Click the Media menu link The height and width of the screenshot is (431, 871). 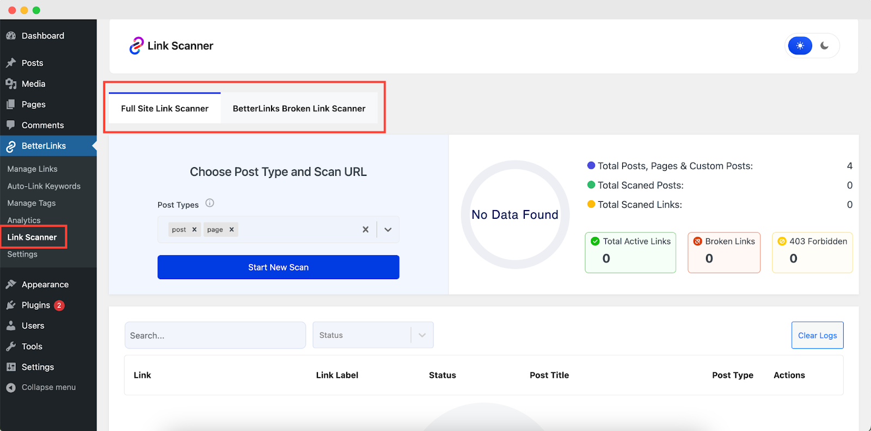click(34, 84)
